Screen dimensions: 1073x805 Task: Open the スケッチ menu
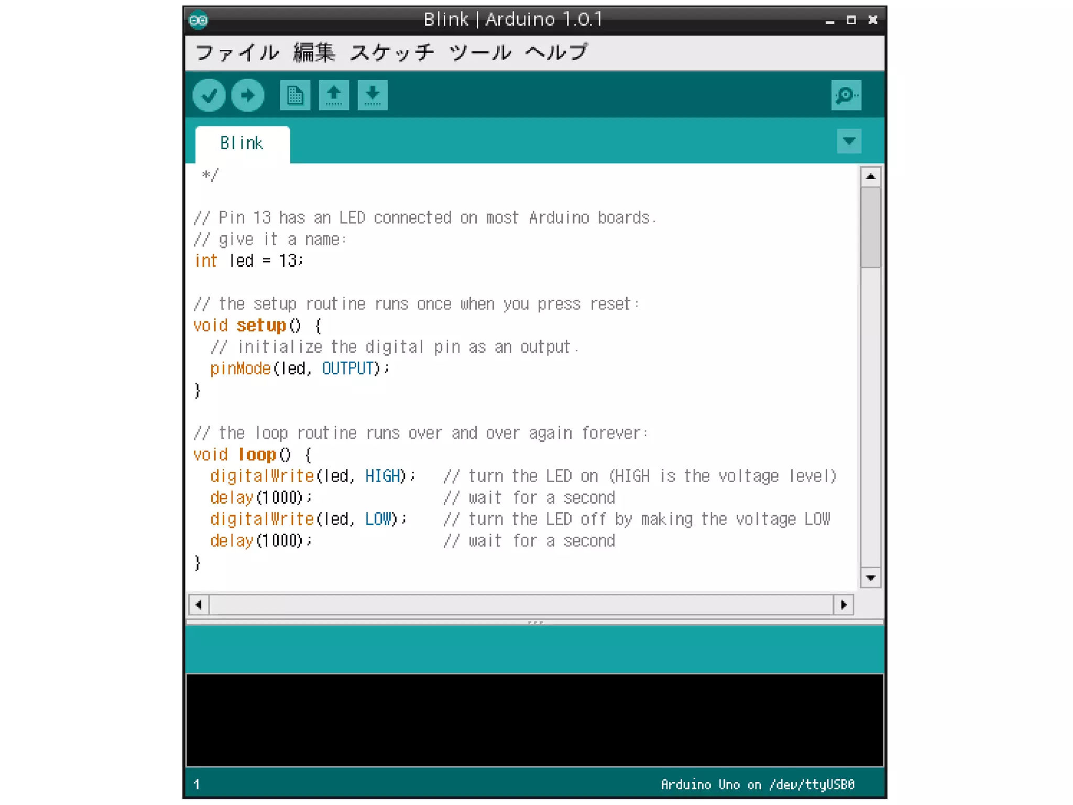pos(392,52)
